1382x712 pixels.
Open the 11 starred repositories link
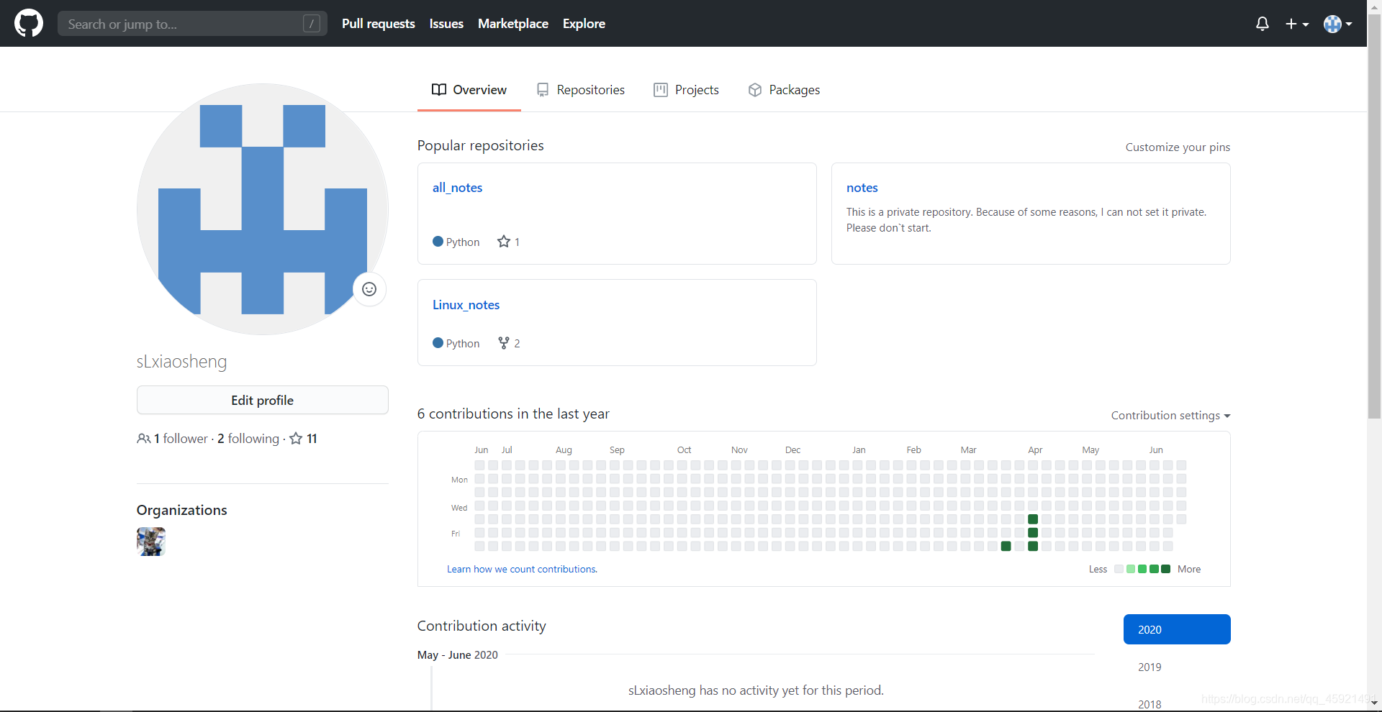(x=304, y=439)
